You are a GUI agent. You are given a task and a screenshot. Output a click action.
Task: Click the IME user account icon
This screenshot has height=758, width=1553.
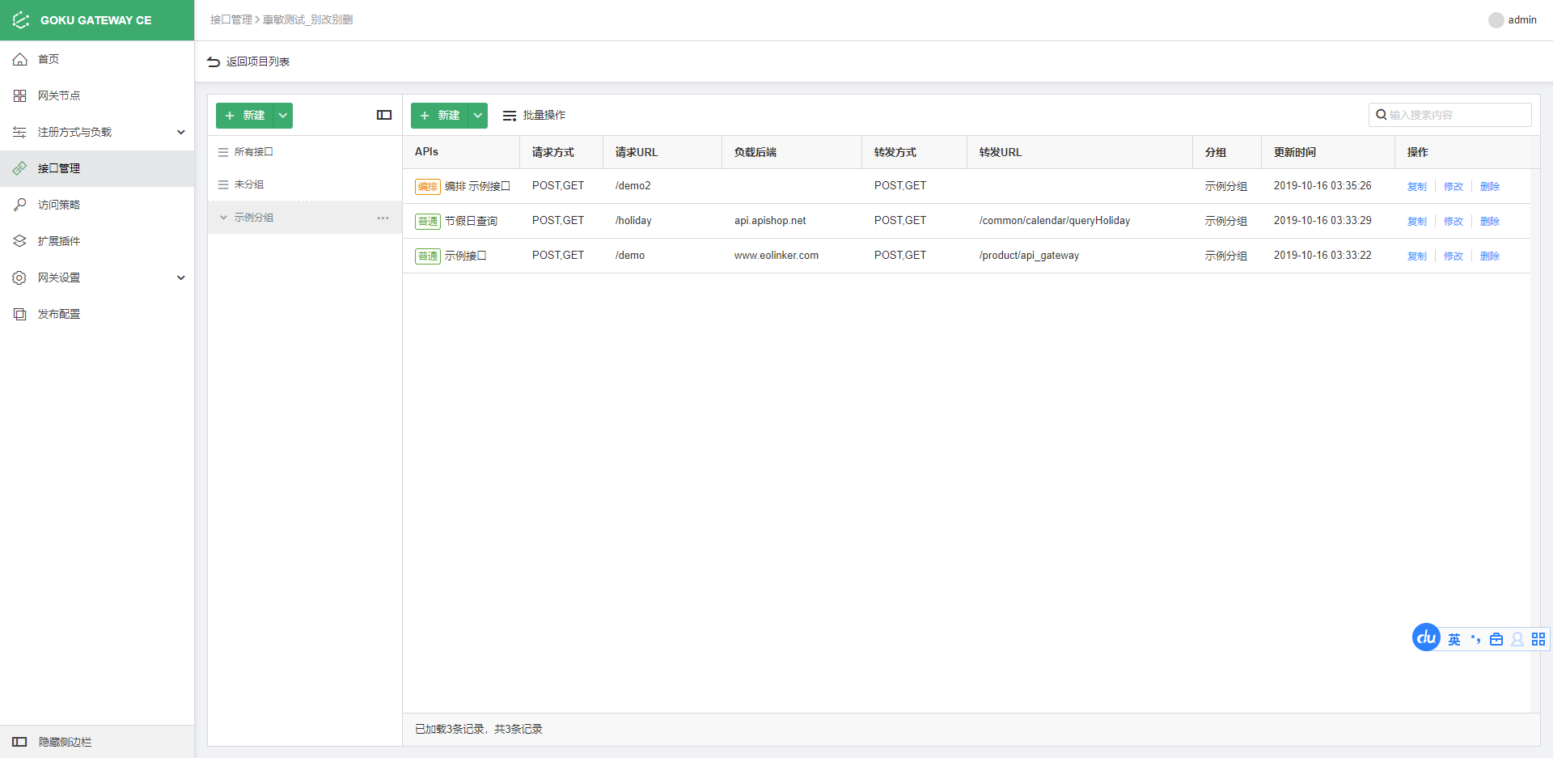(x=1517, y=639)
